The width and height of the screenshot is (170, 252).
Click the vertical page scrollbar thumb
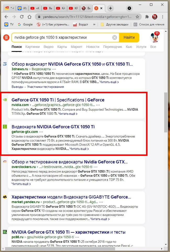tap(166, 112)
